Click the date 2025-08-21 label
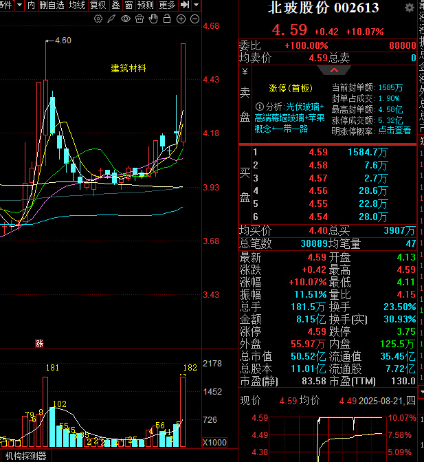The height and width of the screenshot is (462, 424). (x=381, y=401)
